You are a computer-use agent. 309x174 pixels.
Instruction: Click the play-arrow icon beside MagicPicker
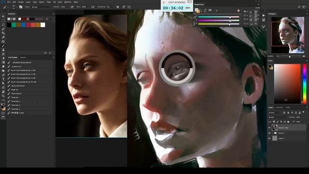pyautogui.click(x=264, y=15)
